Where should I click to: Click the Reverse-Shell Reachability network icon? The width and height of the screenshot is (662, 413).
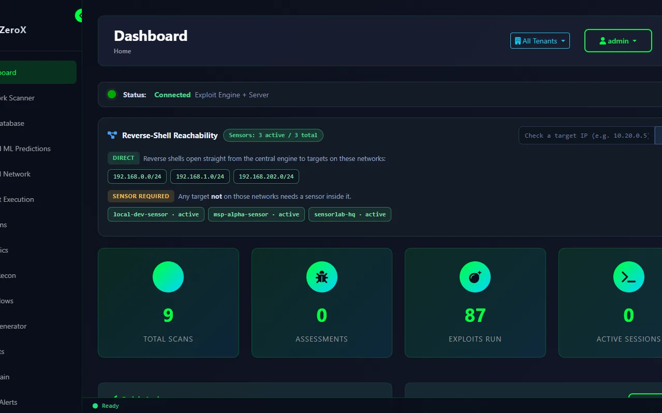click(112, 135)
